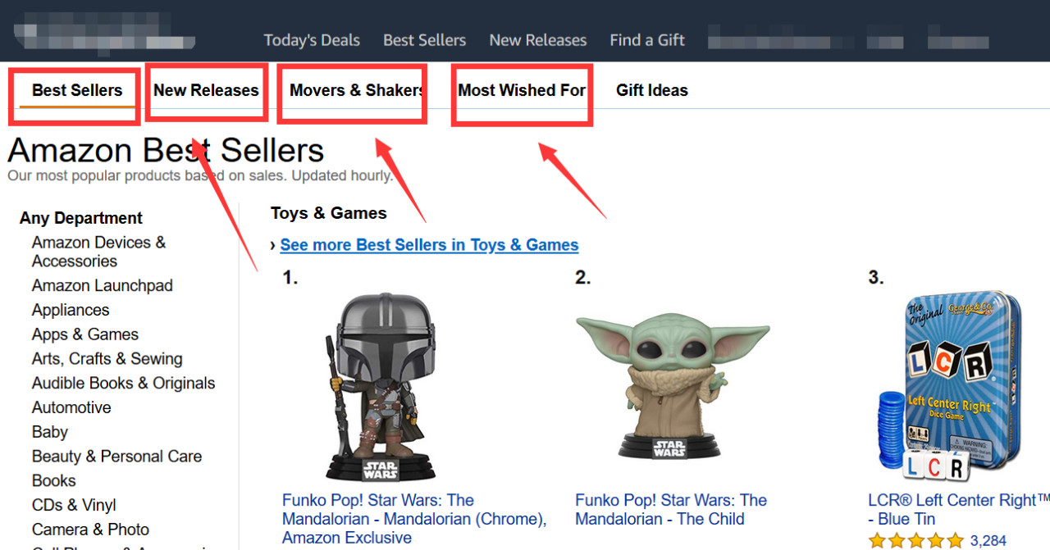Open See more Best Sellers in Toys & Games
Image resolution: width=1050 pixels, height=550 pixels.
click(429, 244)
